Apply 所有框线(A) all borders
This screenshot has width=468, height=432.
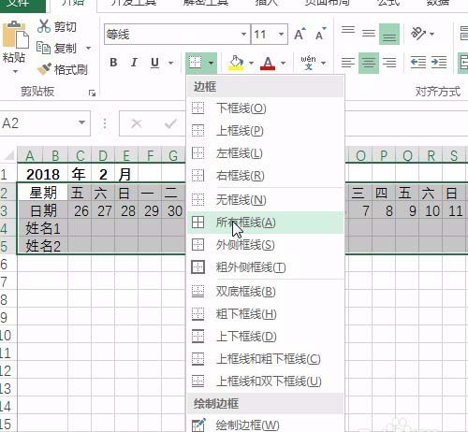[266, 223]
